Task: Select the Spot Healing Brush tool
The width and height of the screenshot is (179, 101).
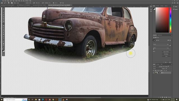Action: (3, 22)
